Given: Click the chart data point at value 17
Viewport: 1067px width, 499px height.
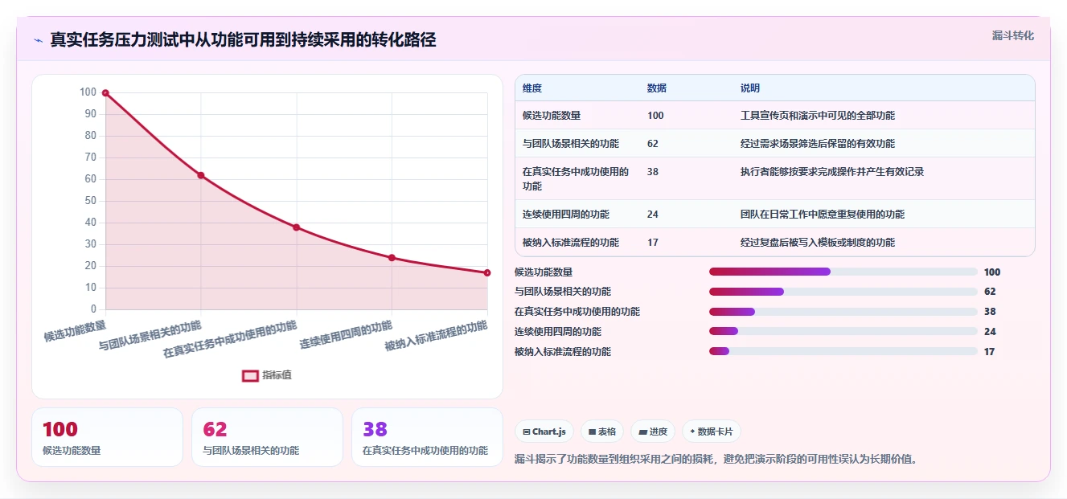Looking at the screenshot, I should 487,273.
